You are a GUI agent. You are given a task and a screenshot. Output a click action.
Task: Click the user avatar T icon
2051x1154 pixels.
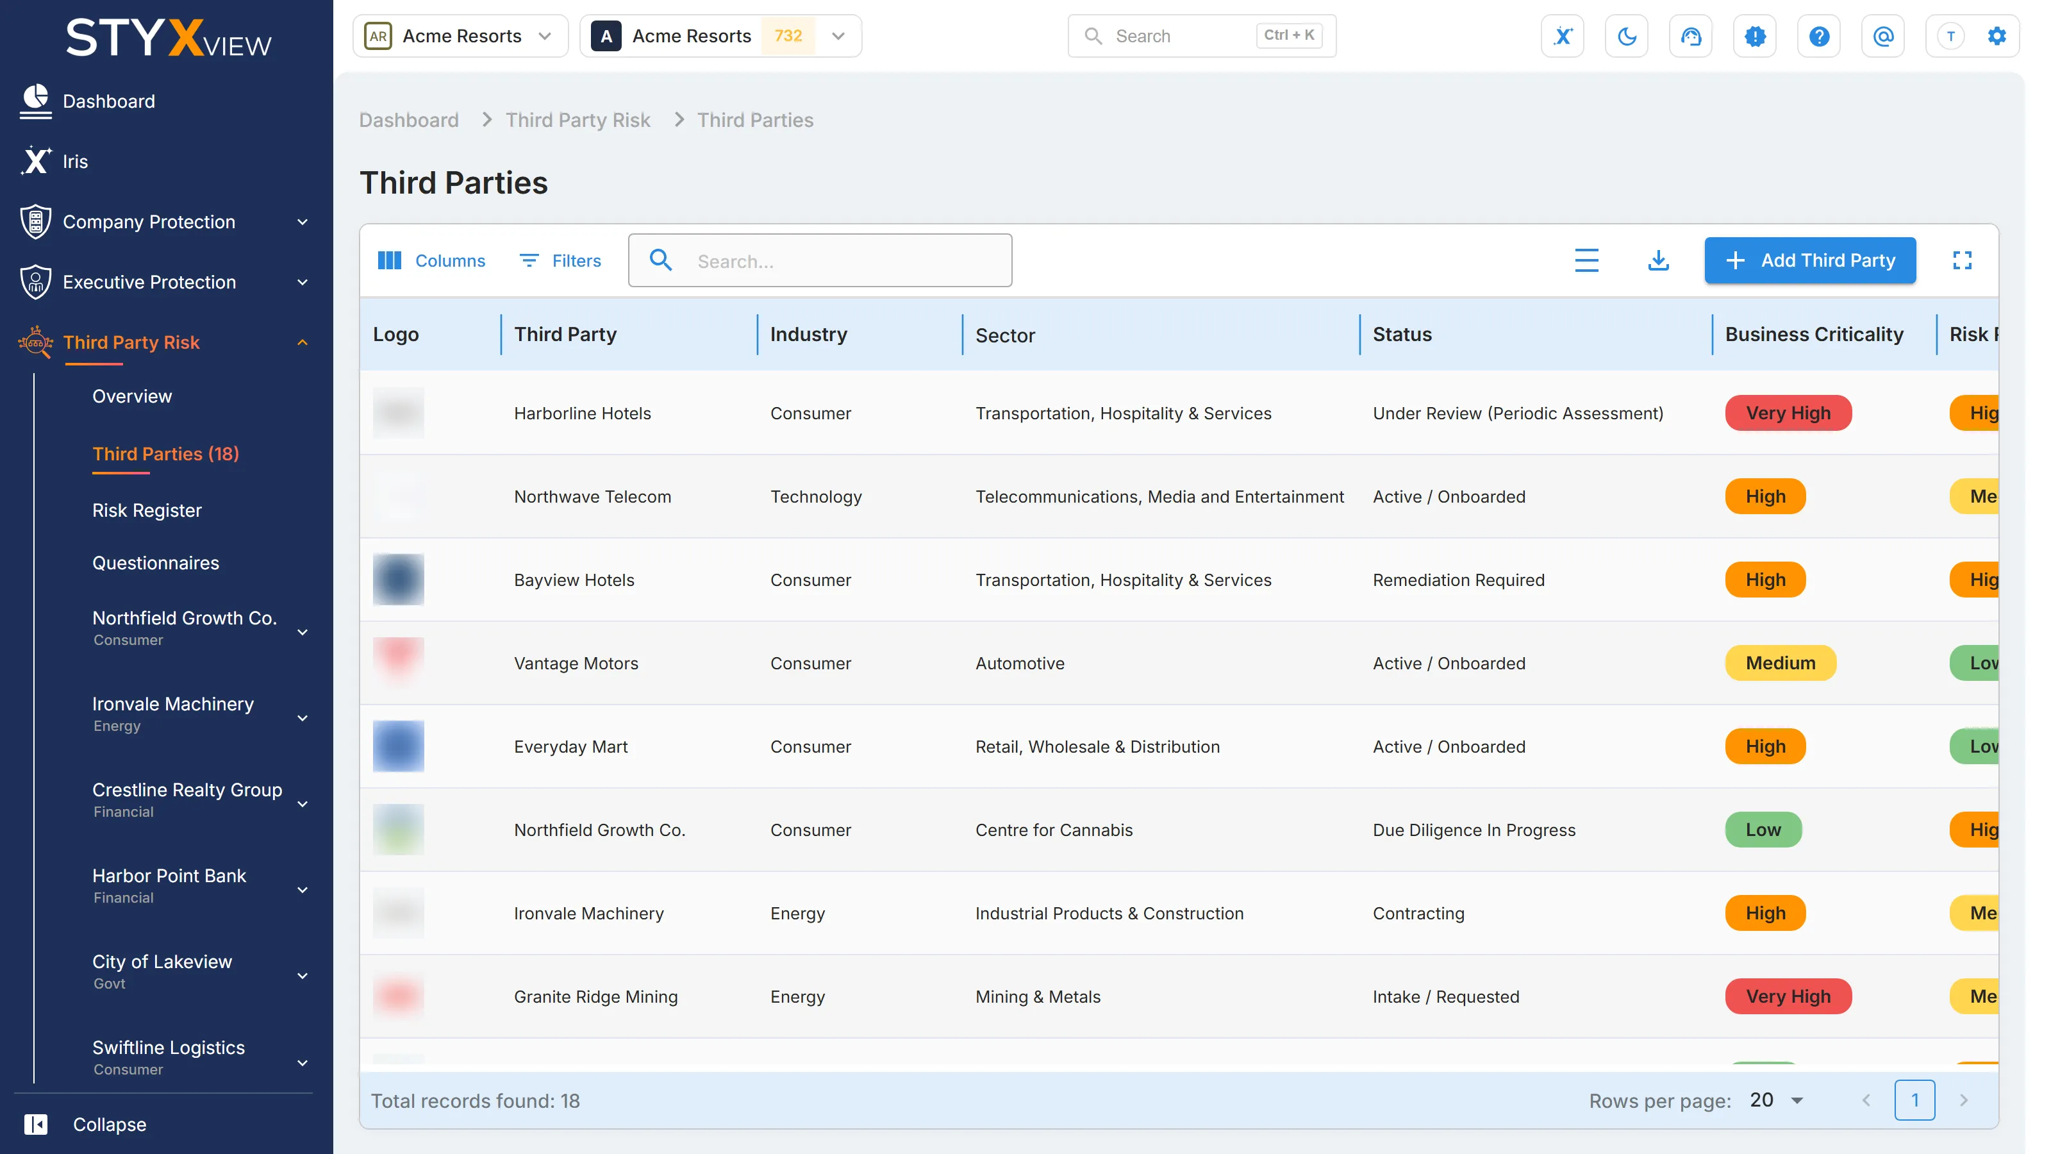[x=1950, y=36]
